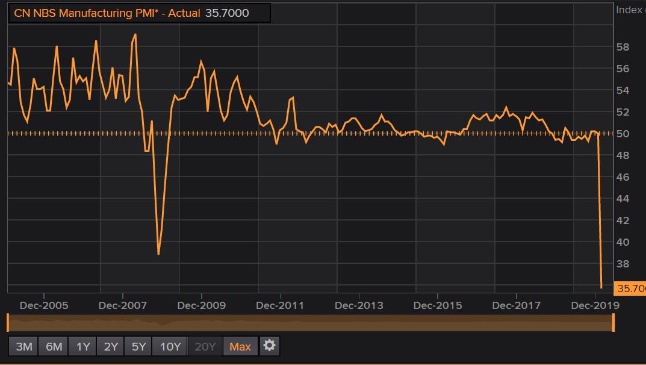
Task: Click the Index axis title
Action: pos(631,10)
